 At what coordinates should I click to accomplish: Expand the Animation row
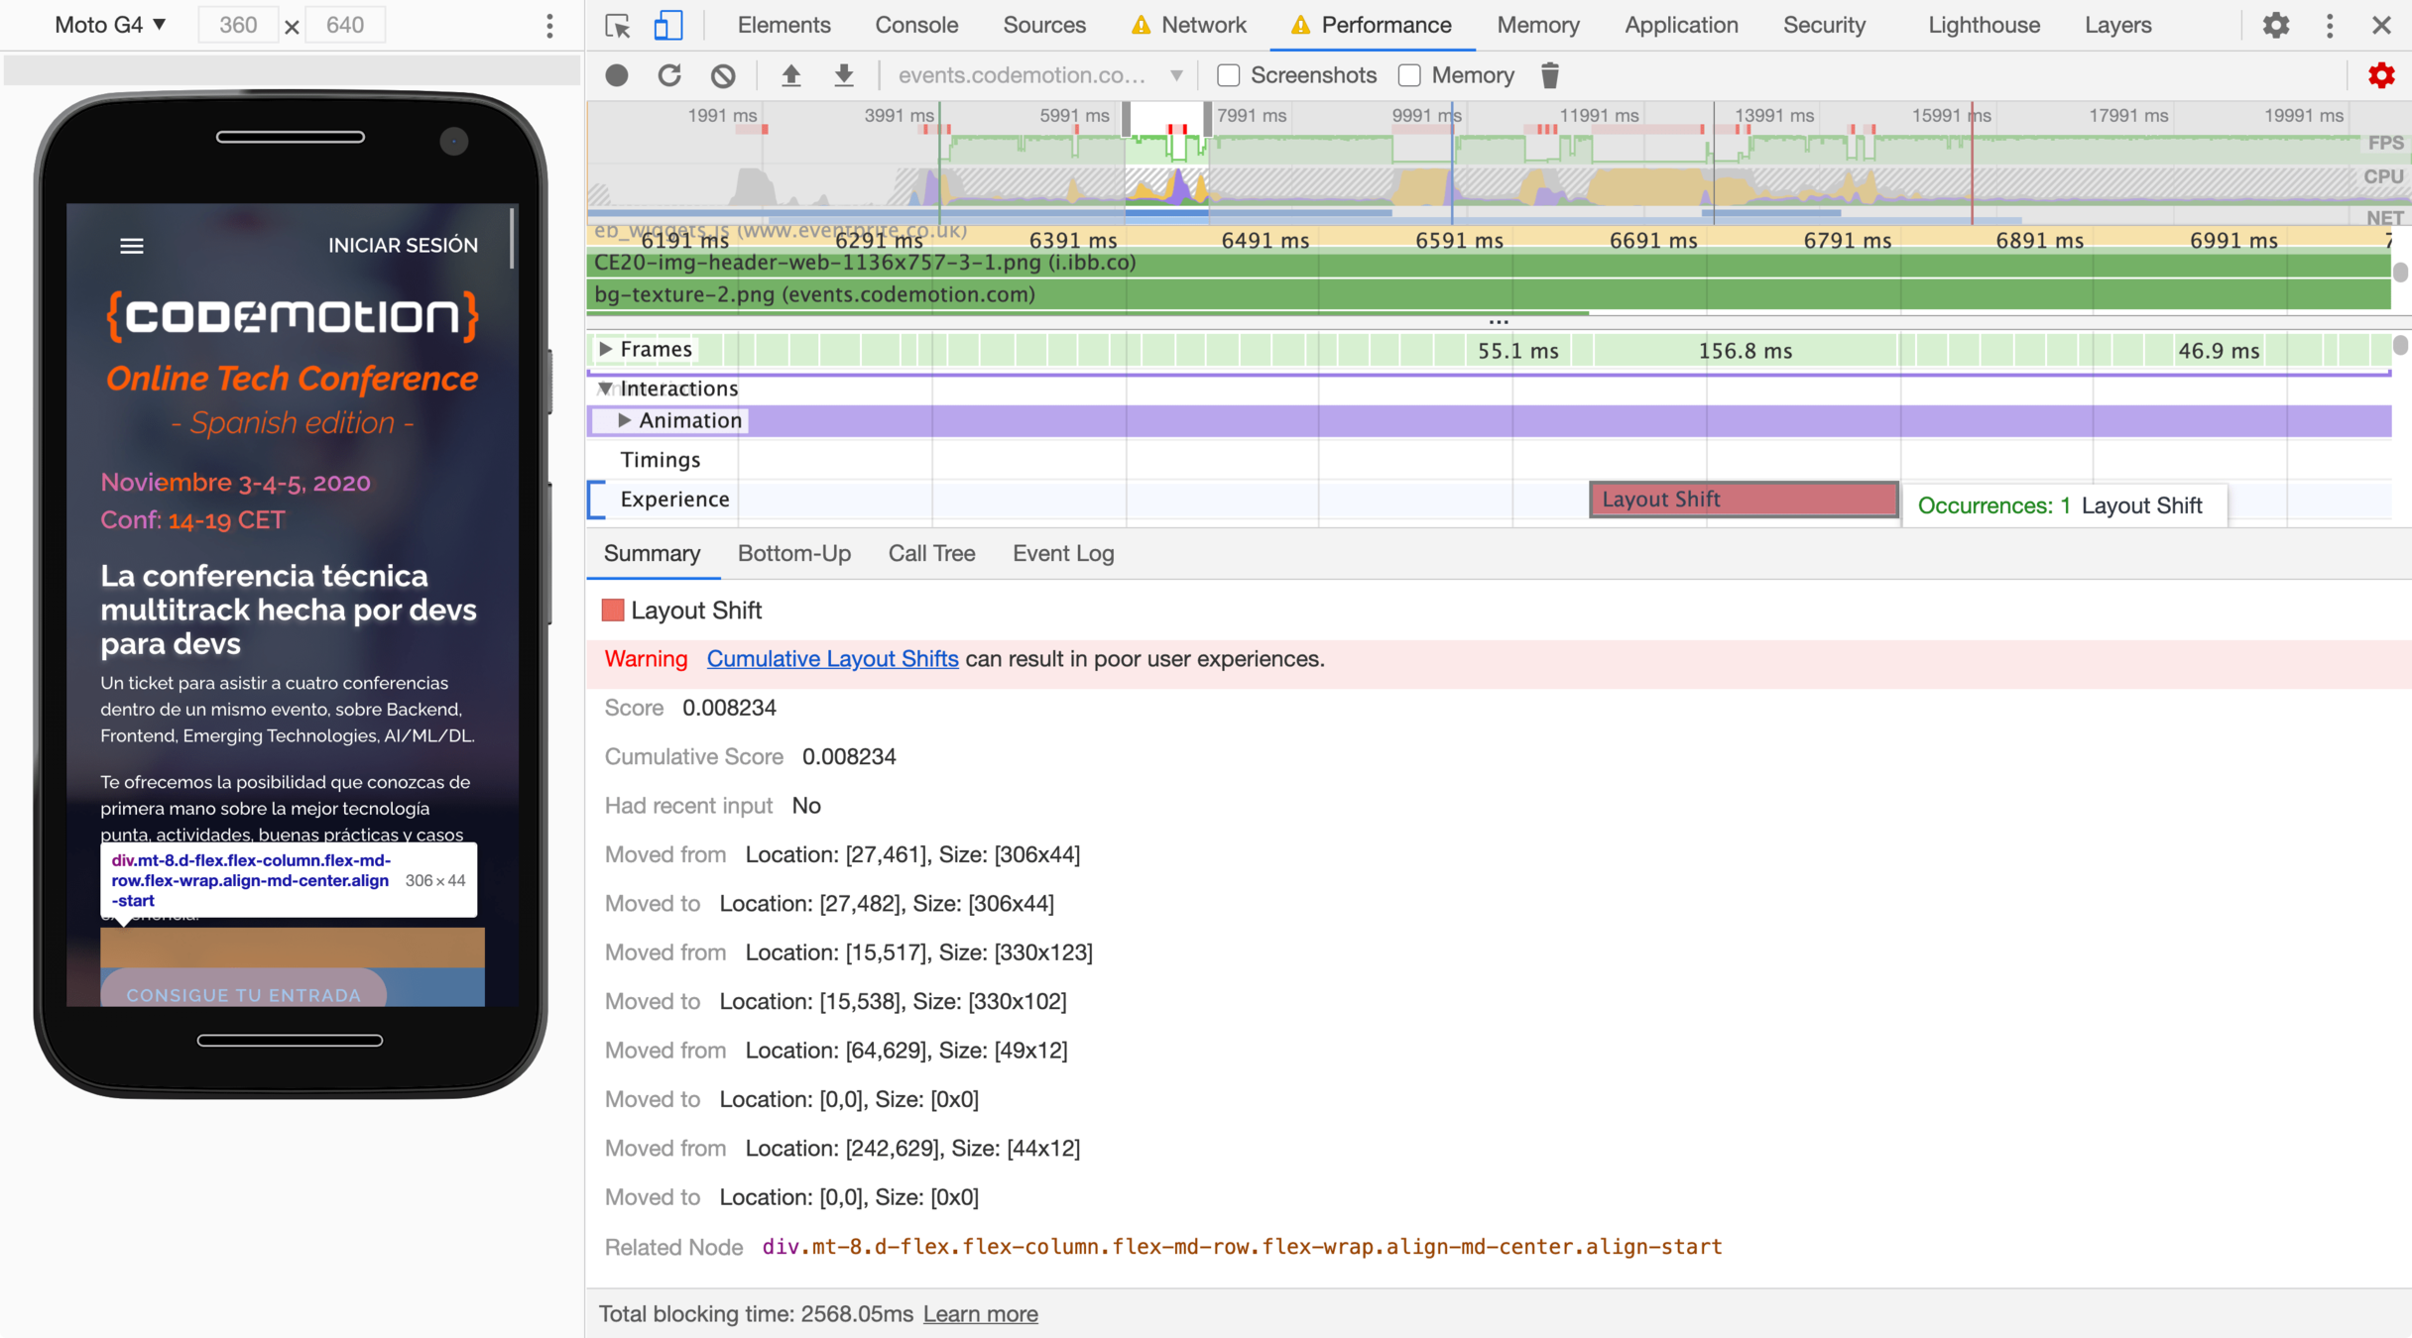[x=625, y=420]
